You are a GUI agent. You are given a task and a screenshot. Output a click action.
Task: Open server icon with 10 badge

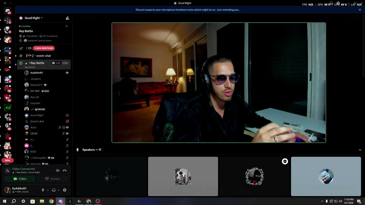(8, 98)
